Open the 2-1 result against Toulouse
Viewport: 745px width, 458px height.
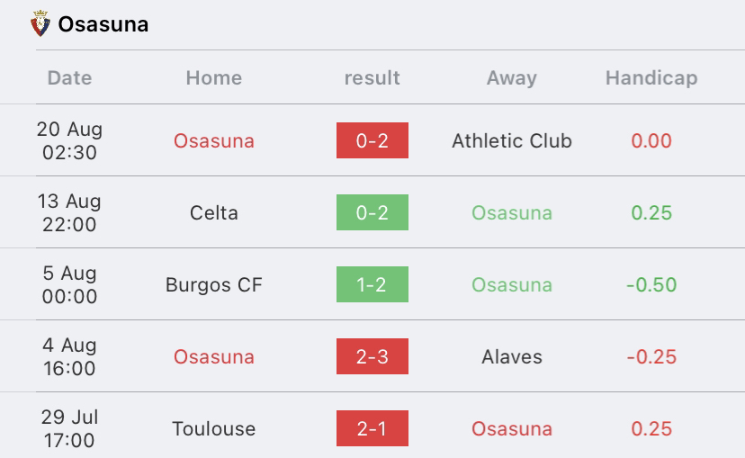pyautogui.click(x=372, y=428)
